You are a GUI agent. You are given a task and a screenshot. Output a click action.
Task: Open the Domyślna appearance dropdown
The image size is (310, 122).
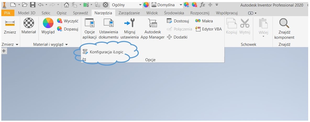[181, 5]
